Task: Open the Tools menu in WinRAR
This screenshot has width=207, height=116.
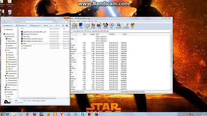Action: (78, 21)
